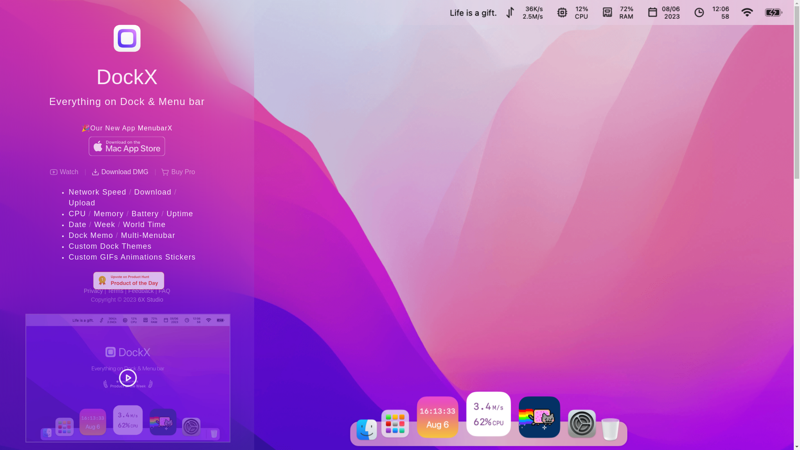This screenshot has width=800, height=450.
Task: Click the calendar date icon in menu bar
Action: [652, 12]
